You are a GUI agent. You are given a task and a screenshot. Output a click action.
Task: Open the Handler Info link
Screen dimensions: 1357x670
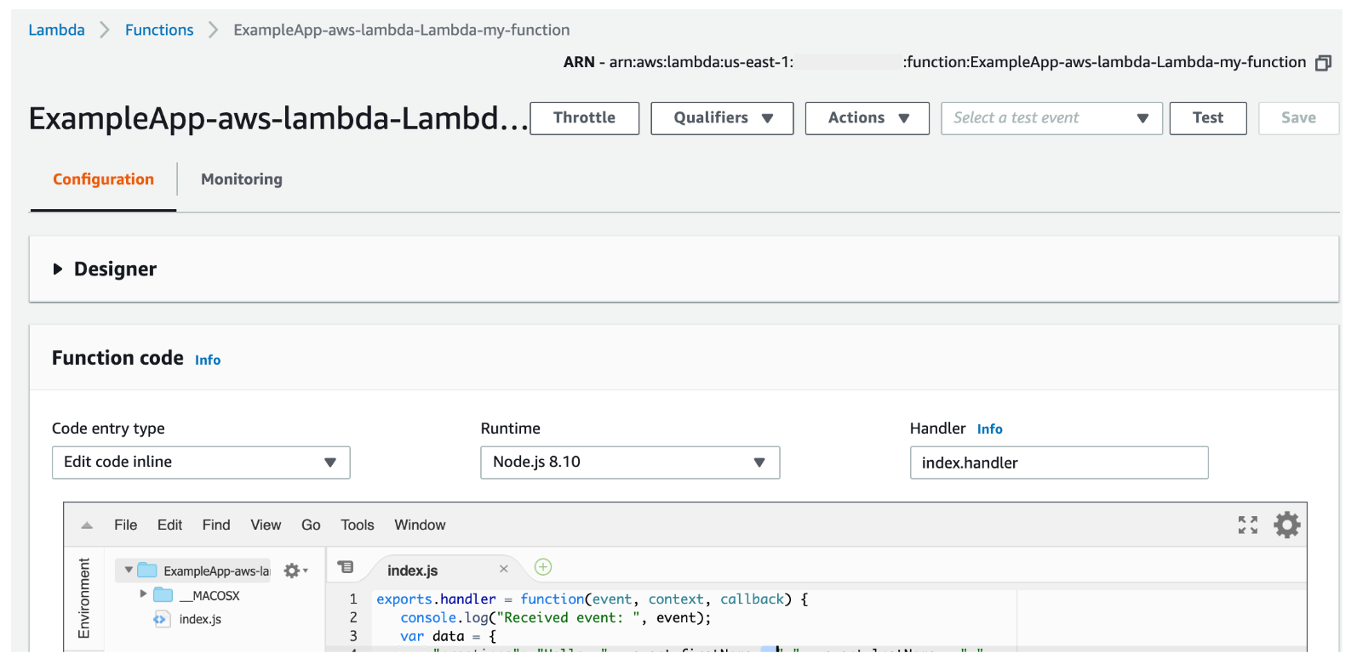point(990,429)
